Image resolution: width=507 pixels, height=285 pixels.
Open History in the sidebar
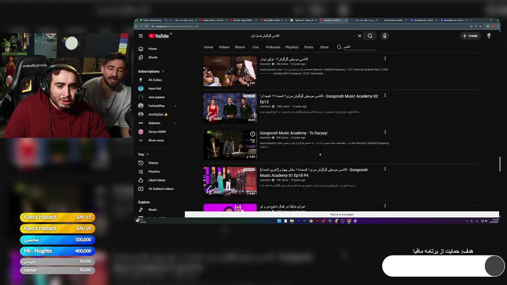[153, 163]
